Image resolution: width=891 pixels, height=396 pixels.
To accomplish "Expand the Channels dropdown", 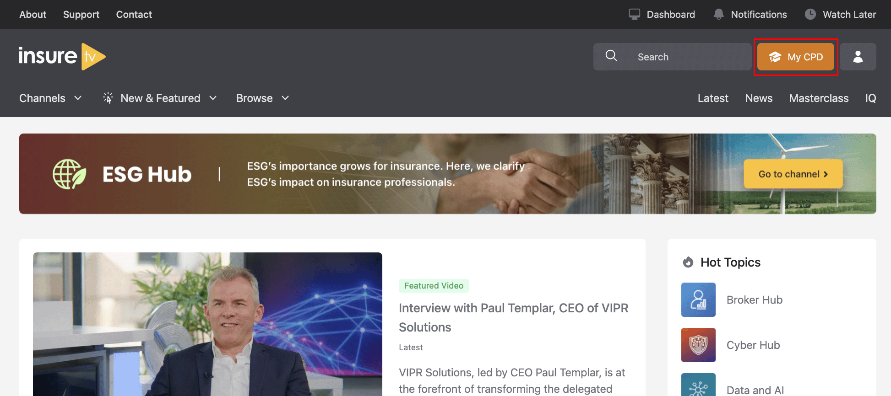I will tap(50, 98).
